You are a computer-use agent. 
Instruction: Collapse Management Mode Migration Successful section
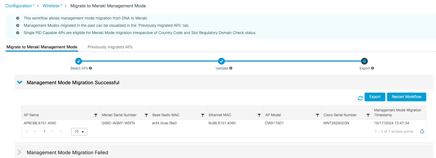pyautogui.click(x=20, y=82)
